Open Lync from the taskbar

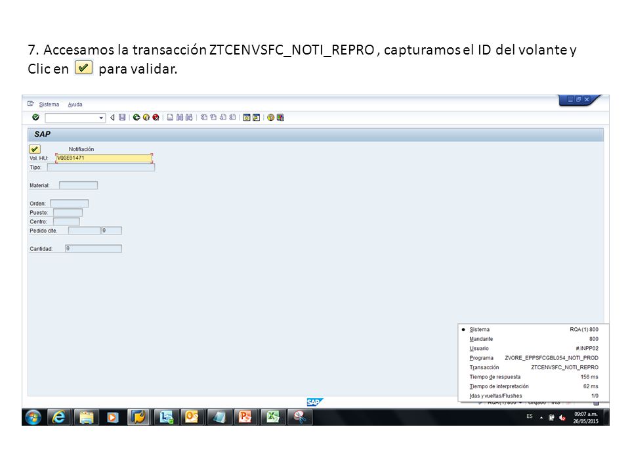tap(166, 418)
